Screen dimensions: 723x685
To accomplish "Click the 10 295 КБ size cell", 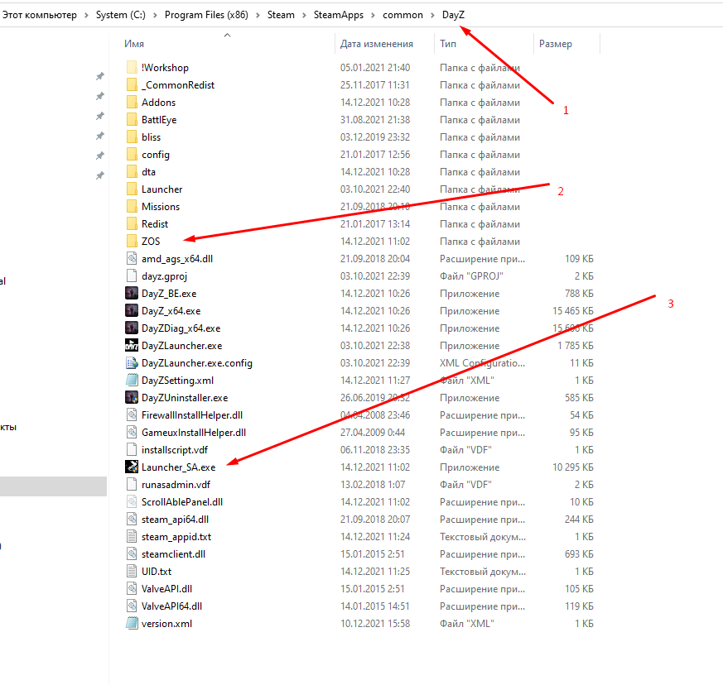I will click(x=572, y=467).
